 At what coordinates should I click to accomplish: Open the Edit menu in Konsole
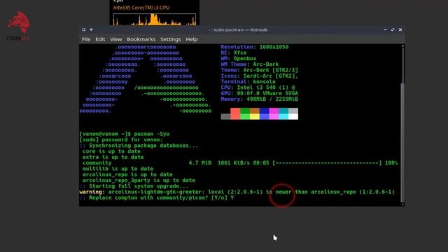pos(100,39)
